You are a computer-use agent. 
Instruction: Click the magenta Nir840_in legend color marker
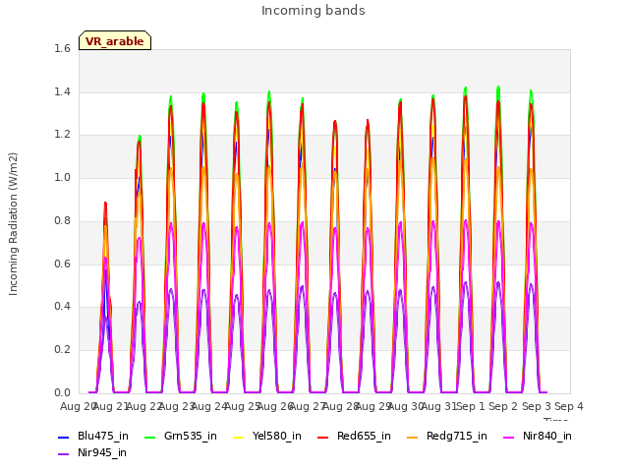tap(509, 437)
